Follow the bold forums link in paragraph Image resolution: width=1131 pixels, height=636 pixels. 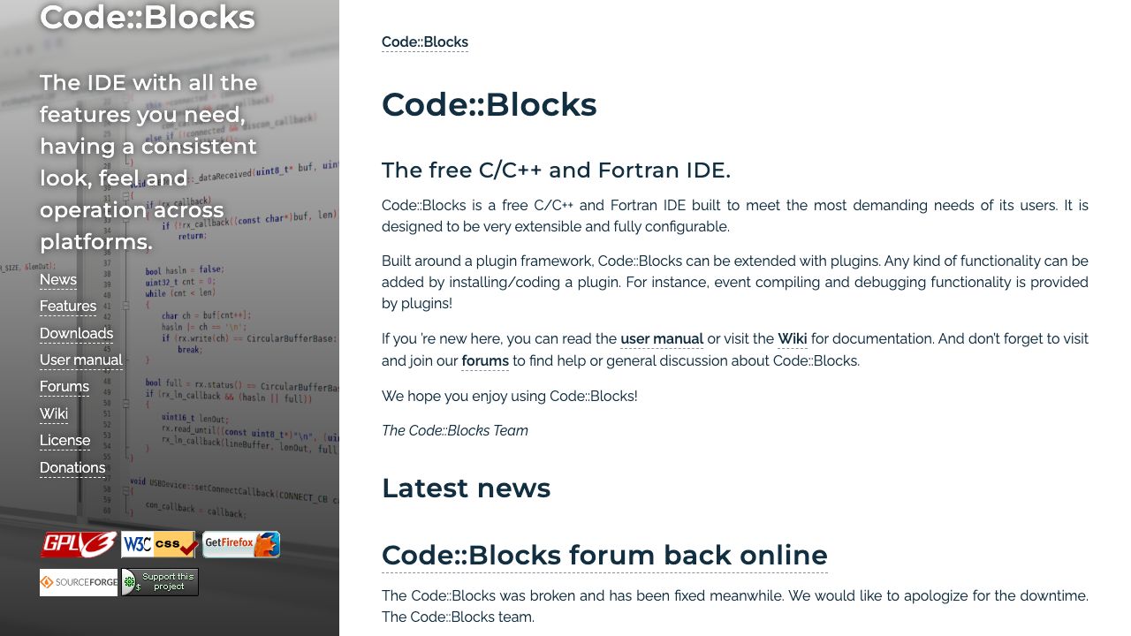click(x=485, y=361)
